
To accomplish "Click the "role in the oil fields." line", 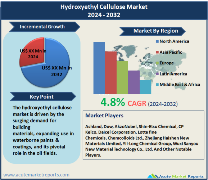I will pos(35,153).
